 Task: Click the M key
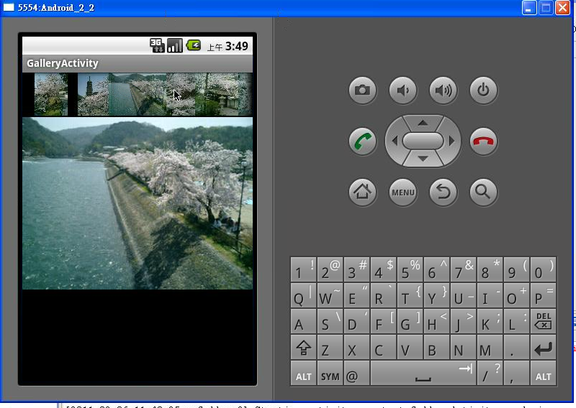(490, 347)
